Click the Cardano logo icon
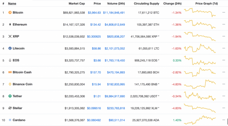 [10, 120]
